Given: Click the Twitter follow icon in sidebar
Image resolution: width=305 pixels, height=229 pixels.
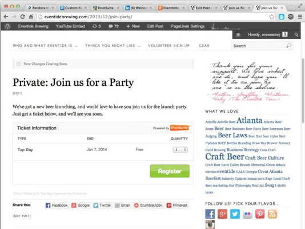Looking at the screenshot, I should point(235,214).
